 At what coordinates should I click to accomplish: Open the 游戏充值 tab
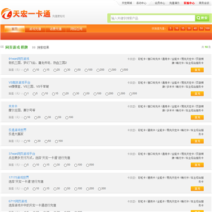pos(35,29)
